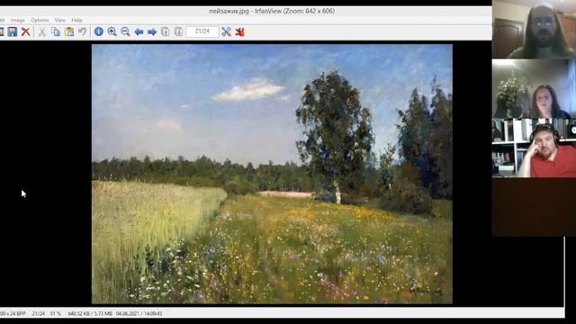Click the red IrfanView about icon
Screen dimensions: 576x324
pos(240,32)
